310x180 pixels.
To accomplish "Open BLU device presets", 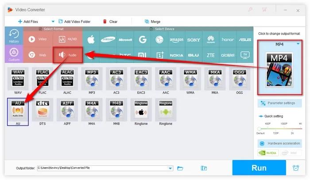I will pyautogui.click(x=194, y=55).
